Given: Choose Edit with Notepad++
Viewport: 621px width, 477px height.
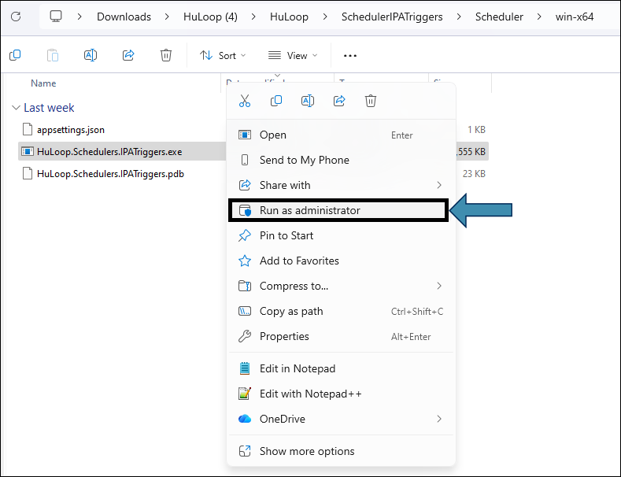Looking at the screenshot, I should point(310,394).
